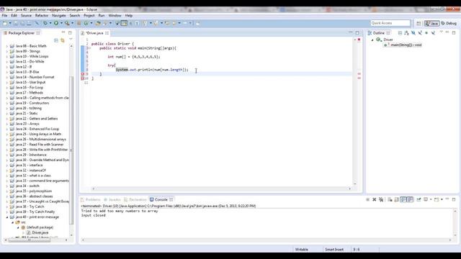This screenshot has height=259, width=461.
Task: Click Outline Sort alphabetically icon
Action: click(406, 33)
